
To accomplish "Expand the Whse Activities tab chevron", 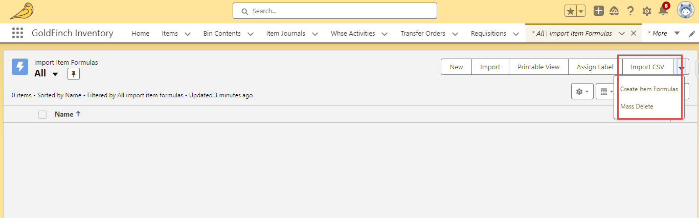I will [385, 34].
